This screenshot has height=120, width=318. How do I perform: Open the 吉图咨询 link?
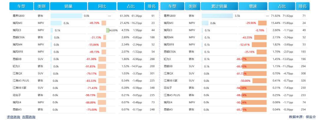(x=29, y=117)
